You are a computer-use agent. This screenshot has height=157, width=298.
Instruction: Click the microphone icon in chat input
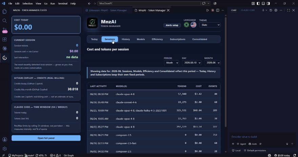tap(287, 144)
